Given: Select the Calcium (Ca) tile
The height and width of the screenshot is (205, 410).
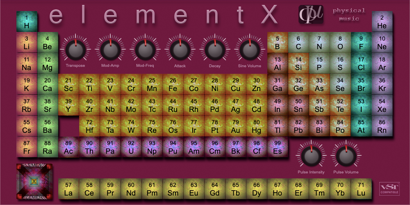Looking at the screenshot, I should pyautogui.click(x=48, y=84).
